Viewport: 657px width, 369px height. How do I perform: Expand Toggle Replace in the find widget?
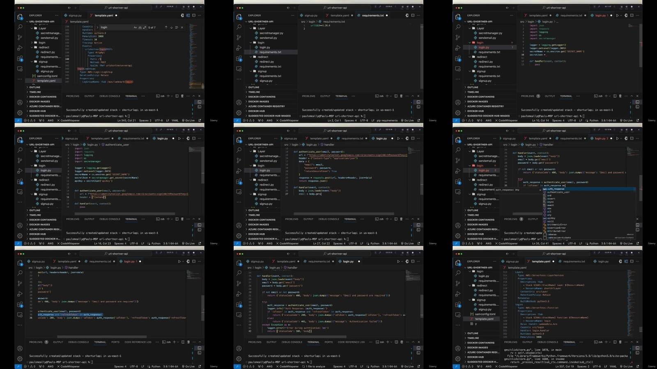(98, 28)
